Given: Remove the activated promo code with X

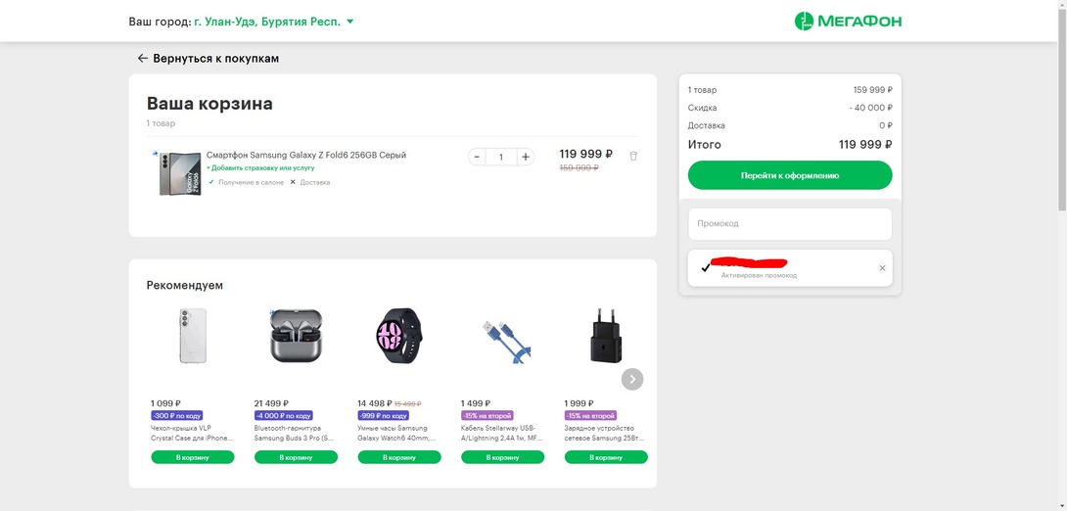Looking at the screenshot, I should click(882, 268).
